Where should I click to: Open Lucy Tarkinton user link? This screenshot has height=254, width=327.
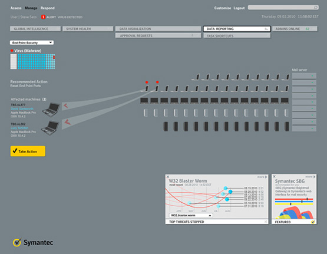[19, 128]
